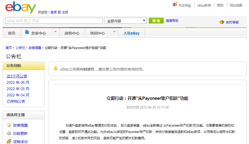This screenshot has height=144, width=249.
Task: Click the yellow warning icon in the notice
Action: pos(56,68)
